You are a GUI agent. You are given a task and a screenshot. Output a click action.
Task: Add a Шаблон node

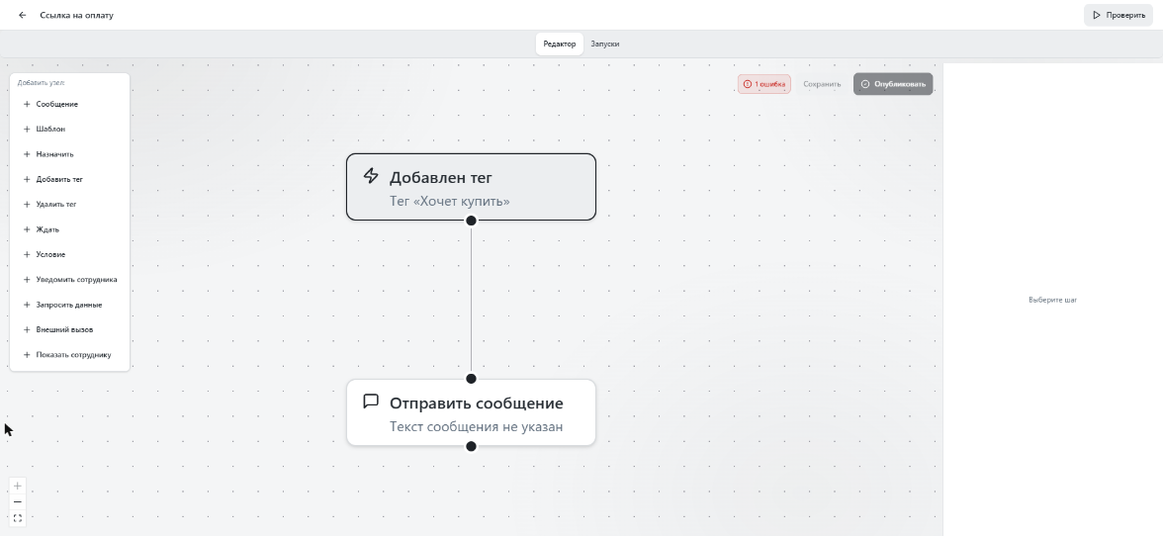pos(69,129)
